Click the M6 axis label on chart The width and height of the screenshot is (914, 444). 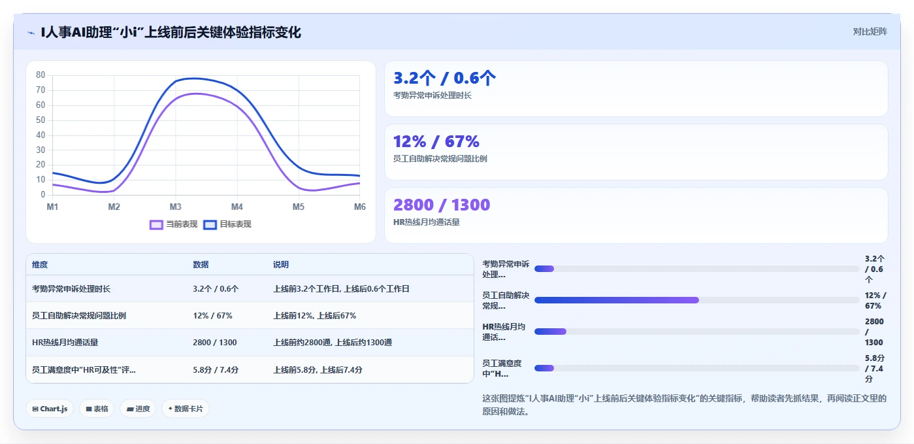pyautogui.click(x=360, y=207)
